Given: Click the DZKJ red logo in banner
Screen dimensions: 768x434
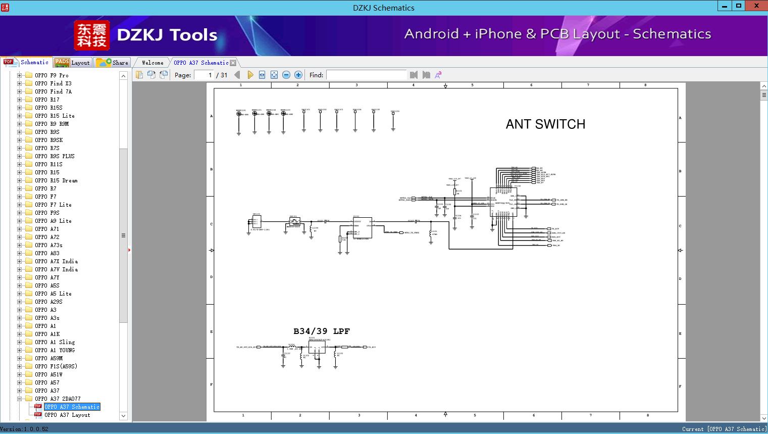Looking at the screenshot, I should (92, 35).
